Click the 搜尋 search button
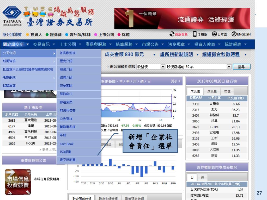 click(x=241, y=67)
